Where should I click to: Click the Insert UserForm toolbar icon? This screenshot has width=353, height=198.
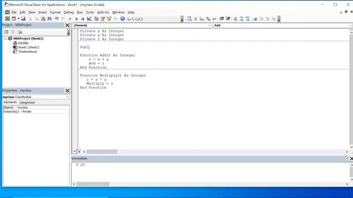[14, 19]
